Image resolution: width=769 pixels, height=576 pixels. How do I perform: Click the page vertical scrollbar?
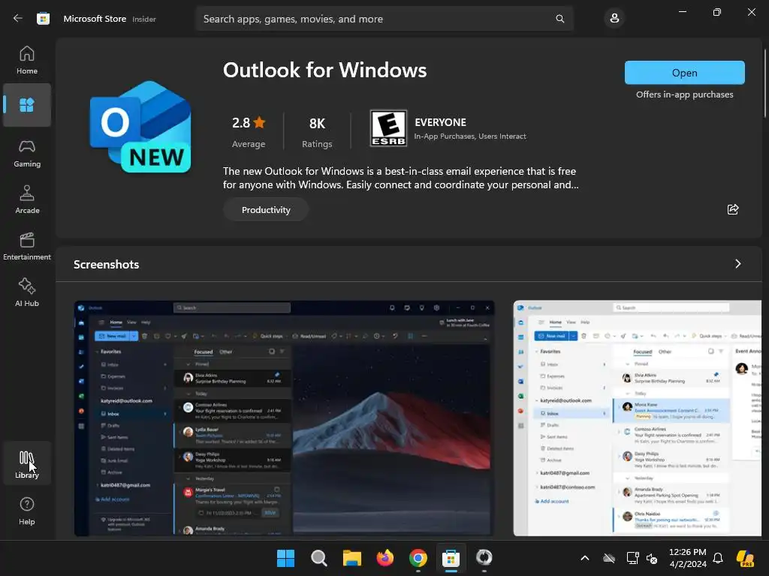point(764,83)
